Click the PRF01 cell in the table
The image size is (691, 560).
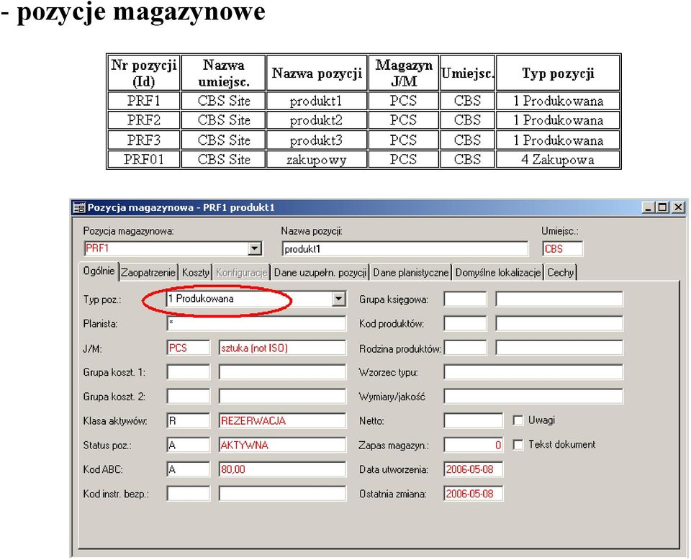pos(144,160)
